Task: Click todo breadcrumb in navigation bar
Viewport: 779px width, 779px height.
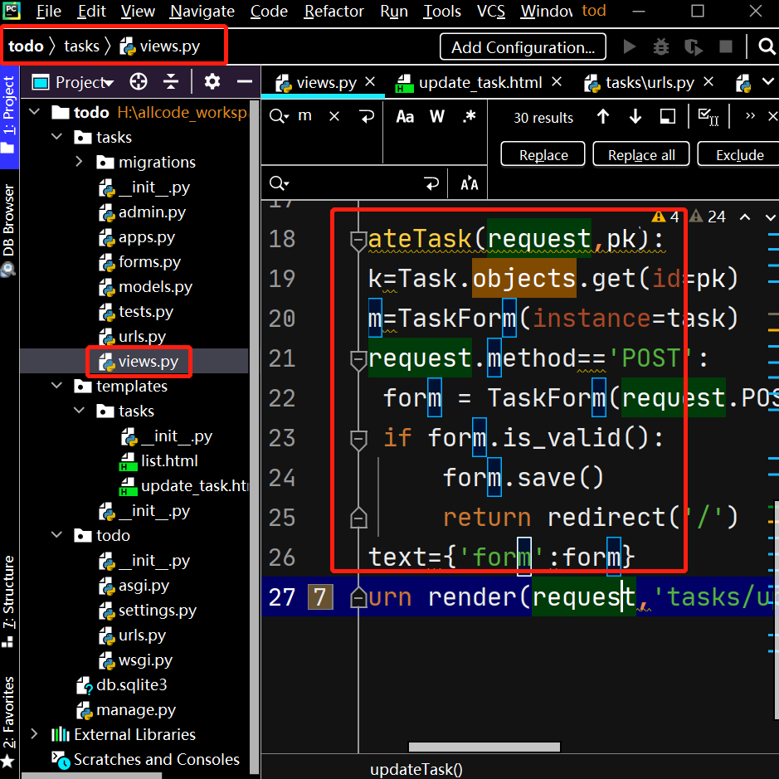Action: pos(26,46)
